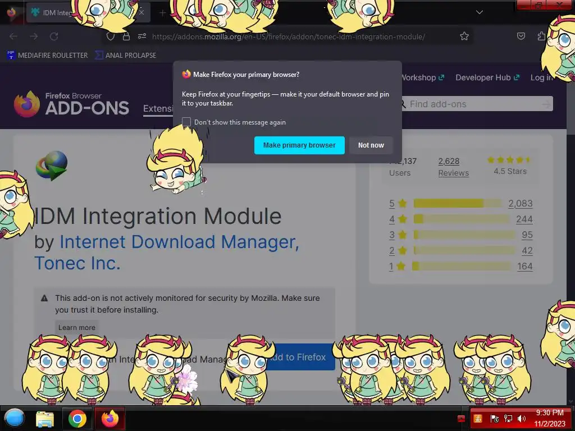Viewport: 575px width, 431px height.
Task: Click the Learn more button
Action: point(76,327)
